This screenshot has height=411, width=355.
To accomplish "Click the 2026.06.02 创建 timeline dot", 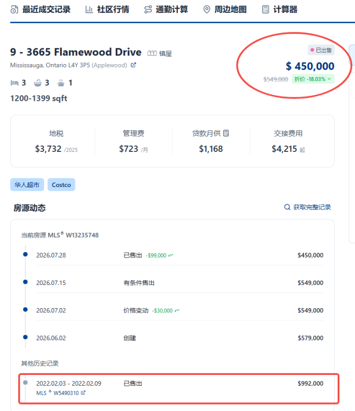I will pyautogui.click(x=25, y=337).
